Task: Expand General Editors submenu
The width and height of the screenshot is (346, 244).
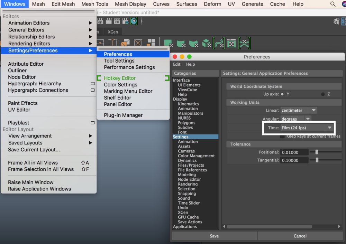Action: (90, 30)
